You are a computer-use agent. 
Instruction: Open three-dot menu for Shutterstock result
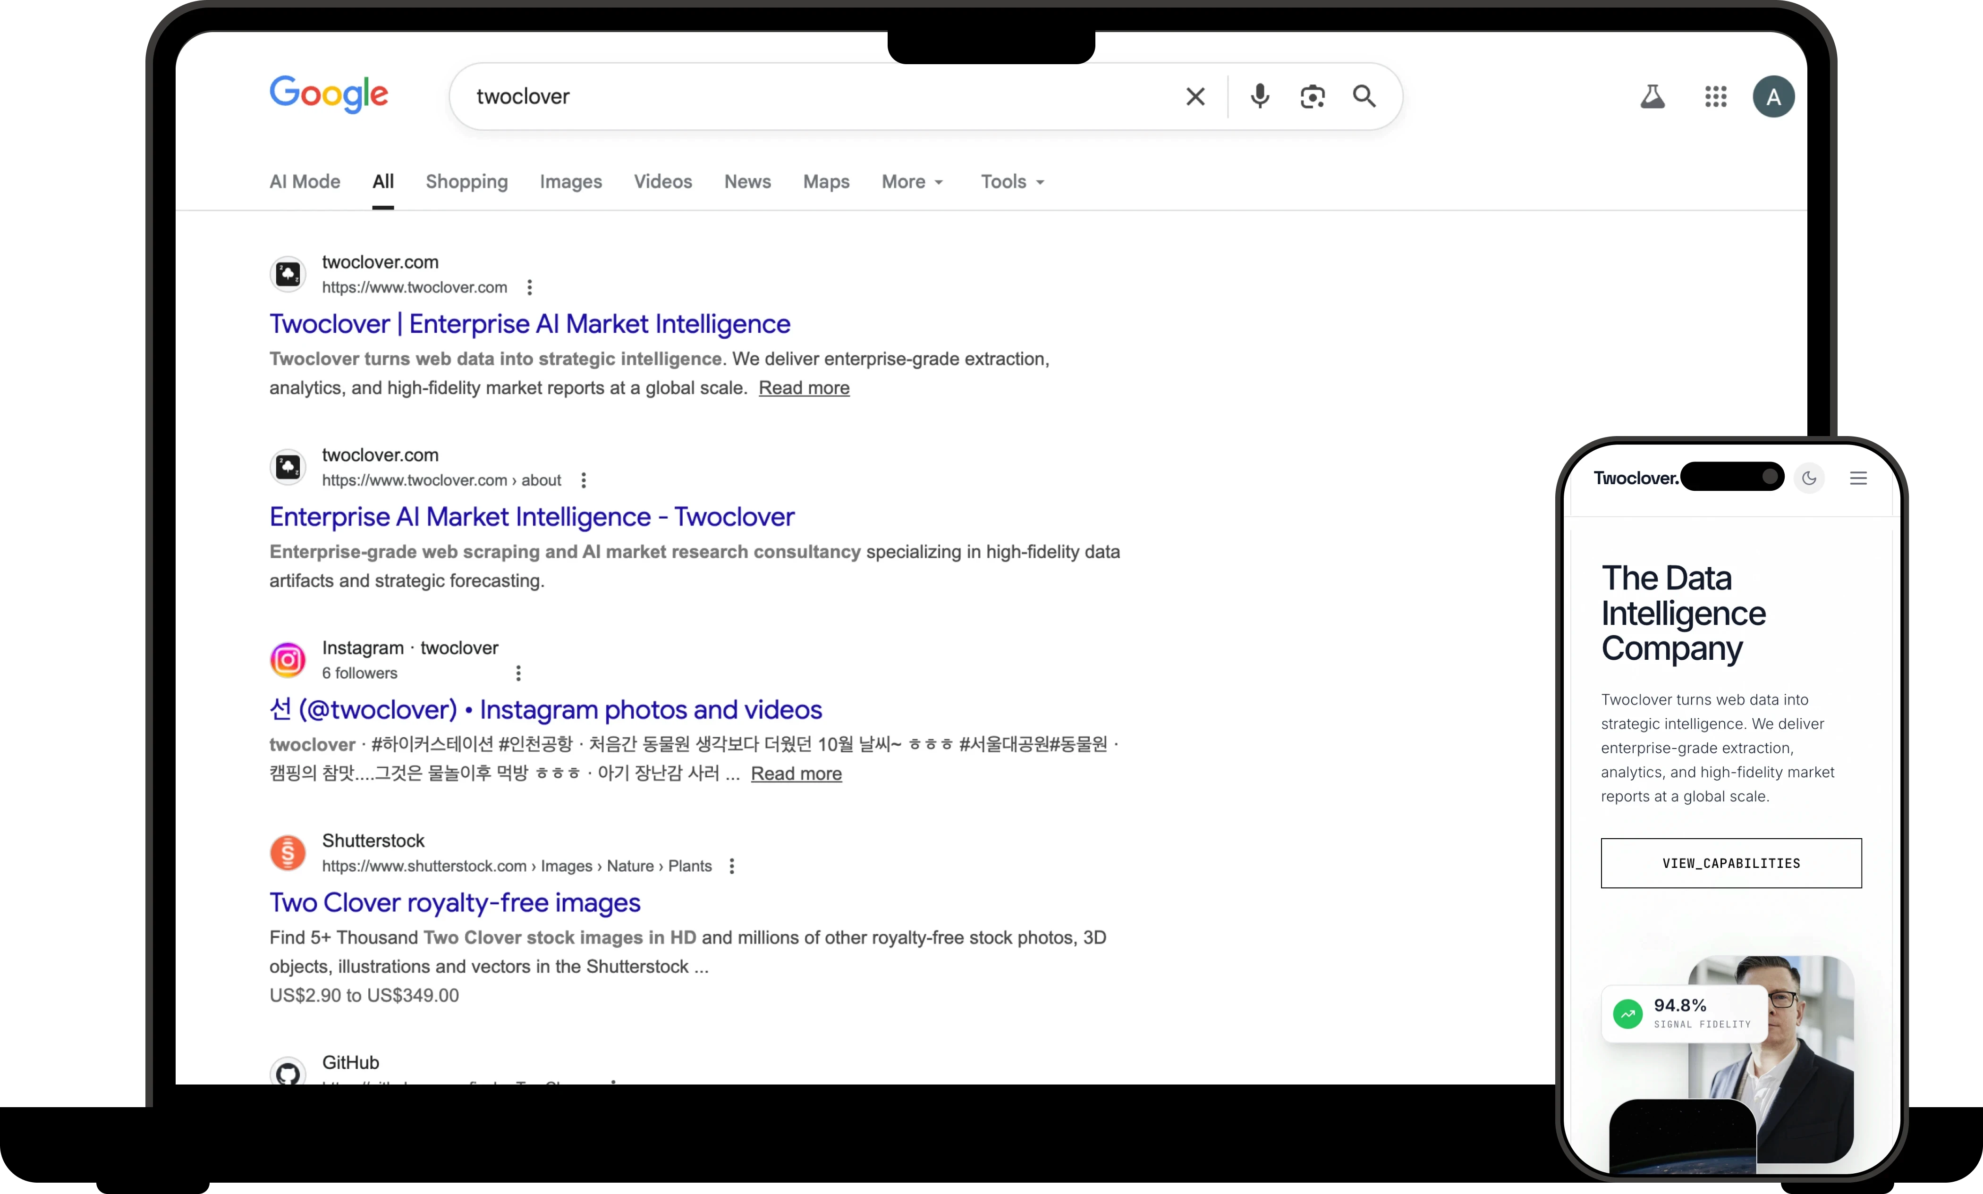pyautogui.click(x=731, y=866)
